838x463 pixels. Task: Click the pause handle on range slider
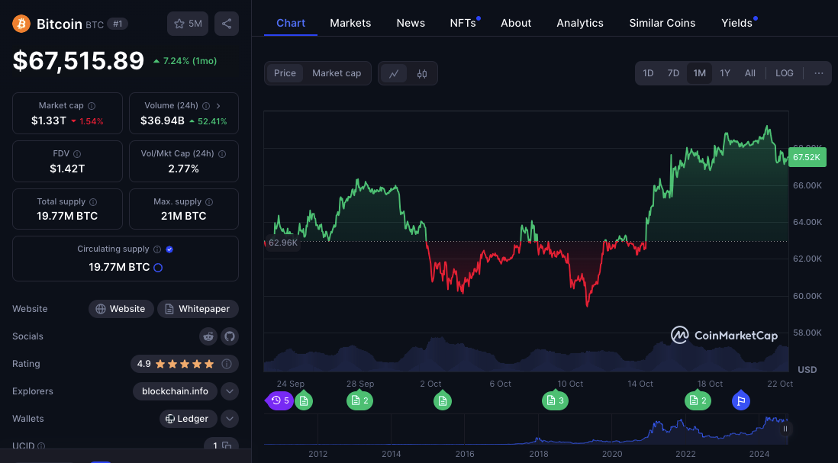pyautogui.click(x=785, y=429)
